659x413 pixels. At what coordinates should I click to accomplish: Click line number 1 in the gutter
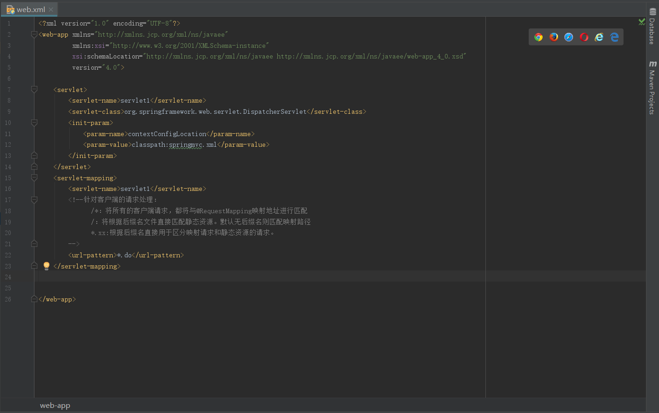(x=8, y=23)
